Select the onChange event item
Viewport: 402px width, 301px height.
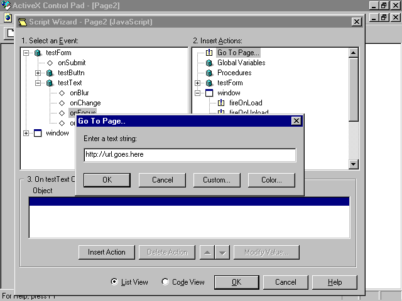(x=85, y=103)
